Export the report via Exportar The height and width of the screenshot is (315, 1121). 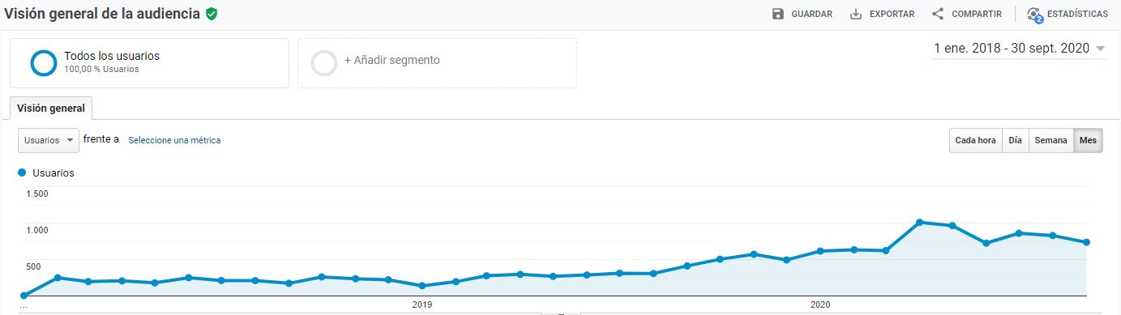(x=882, y=14)
